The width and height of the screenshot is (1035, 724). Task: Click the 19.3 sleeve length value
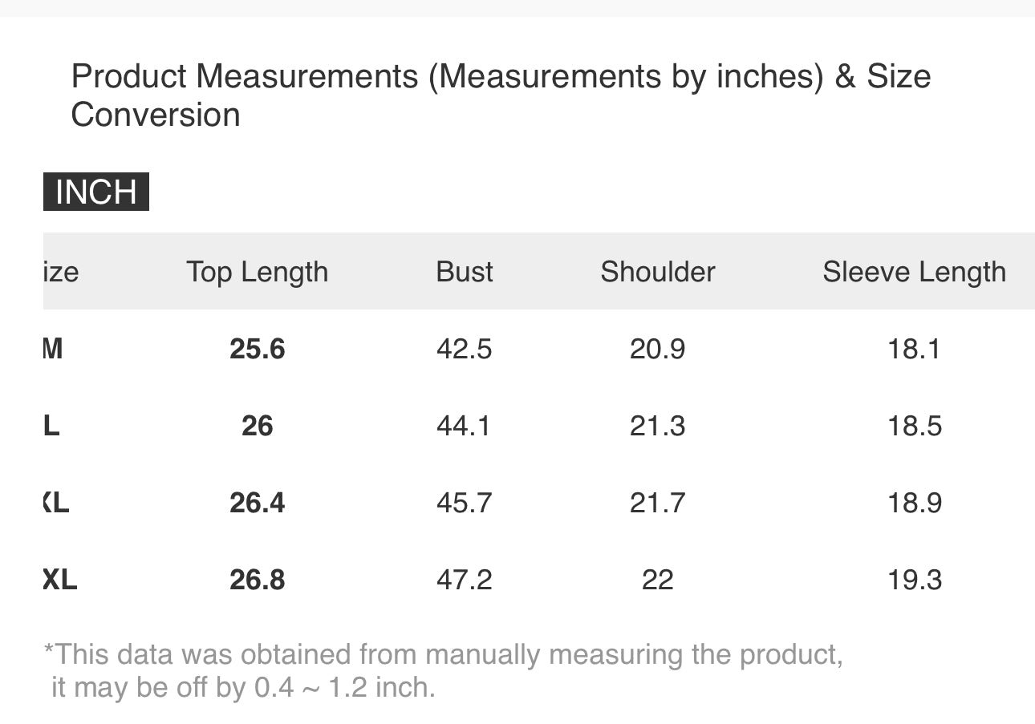(914, 580)
